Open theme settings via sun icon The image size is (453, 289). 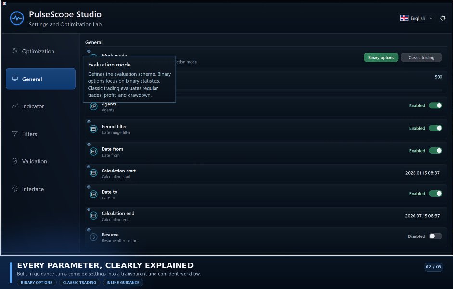click(x=442, y=18)
